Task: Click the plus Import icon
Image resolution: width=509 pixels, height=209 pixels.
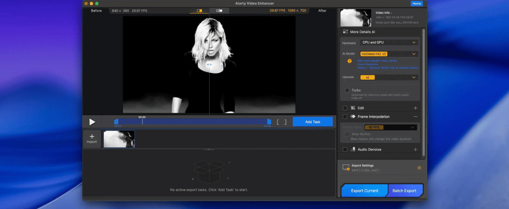Action: click(x=92, y=138)
